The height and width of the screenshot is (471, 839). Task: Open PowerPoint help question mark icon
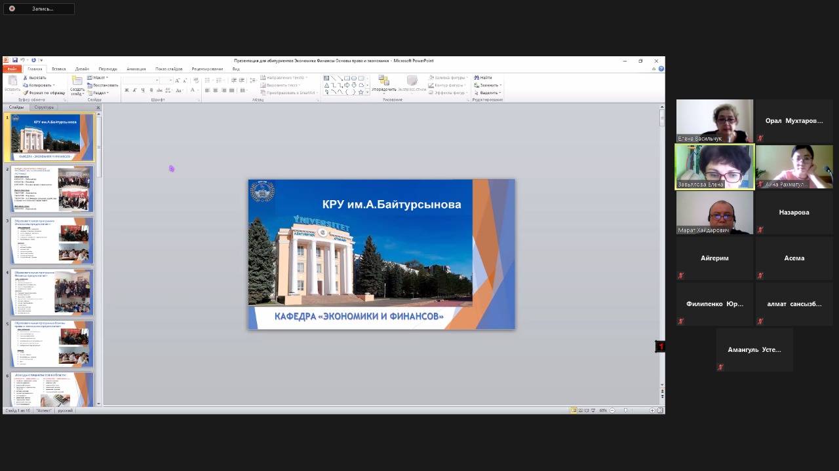pyautogui.click(x=661, y=69)
